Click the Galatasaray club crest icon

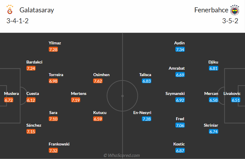[x=10, y=10]
